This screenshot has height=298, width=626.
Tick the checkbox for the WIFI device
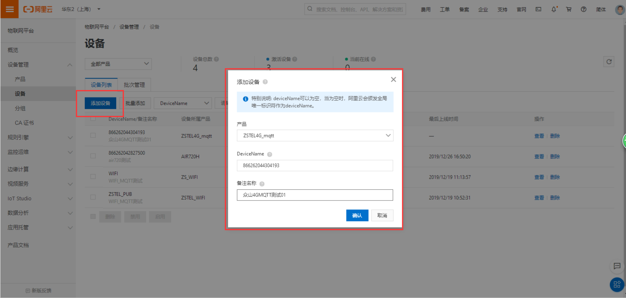pos(93,176)
